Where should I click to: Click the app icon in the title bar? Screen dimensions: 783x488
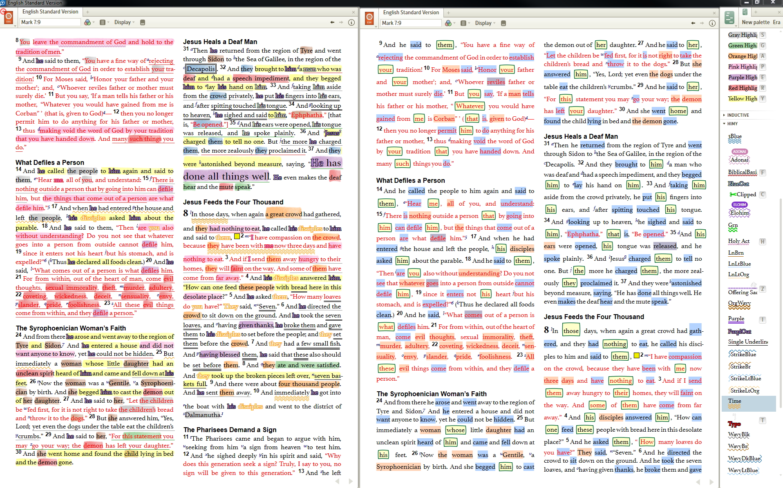[x=3, y=3]
